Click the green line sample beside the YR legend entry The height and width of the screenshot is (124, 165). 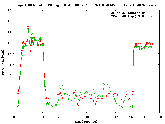click(x=152, y=16)
